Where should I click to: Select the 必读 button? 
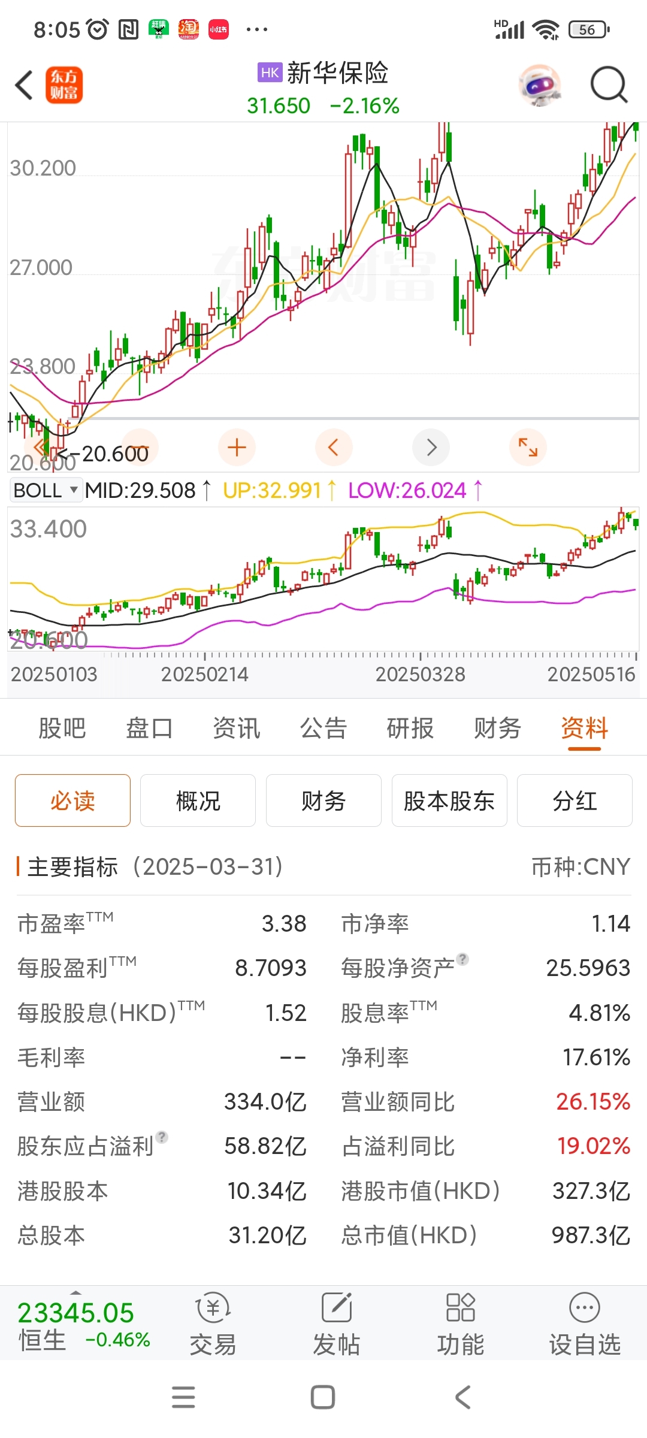pos(72,800)
